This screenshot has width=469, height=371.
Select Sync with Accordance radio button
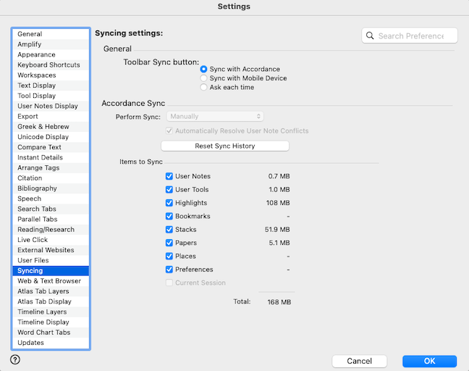tap(204, 69)
